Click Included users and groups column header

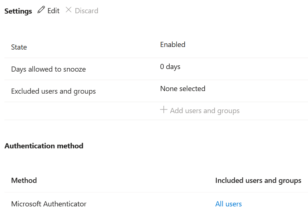(258, 180)
